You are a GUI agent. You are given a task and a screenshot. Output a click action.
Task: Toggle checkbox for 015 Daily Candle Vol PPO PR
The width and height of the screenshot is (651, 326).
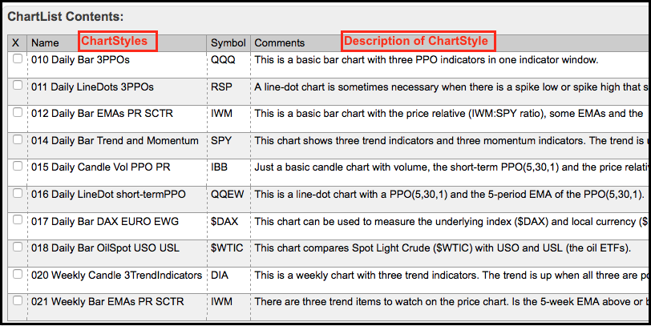click(x=18, y=167)
